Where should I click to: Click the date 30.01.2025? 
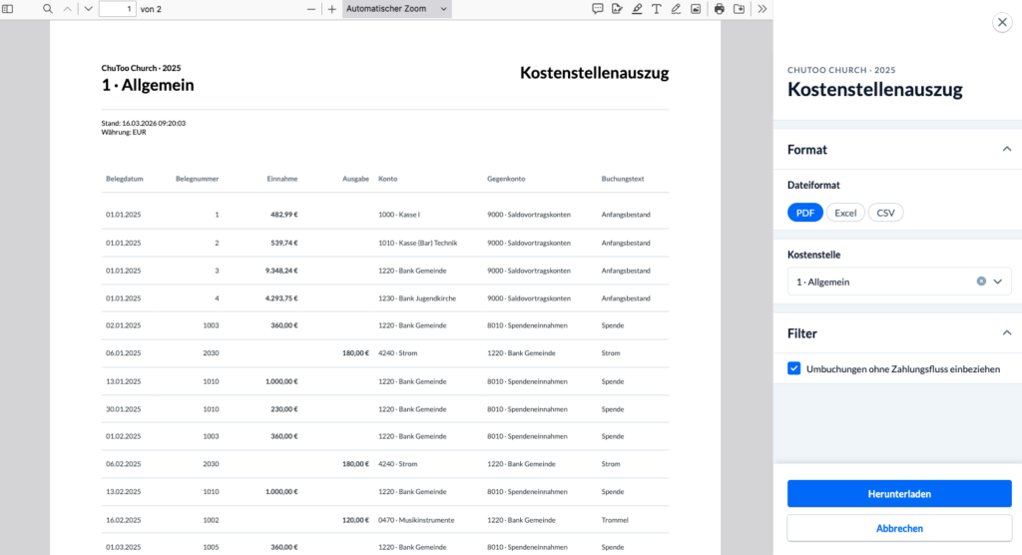(123, 409)
